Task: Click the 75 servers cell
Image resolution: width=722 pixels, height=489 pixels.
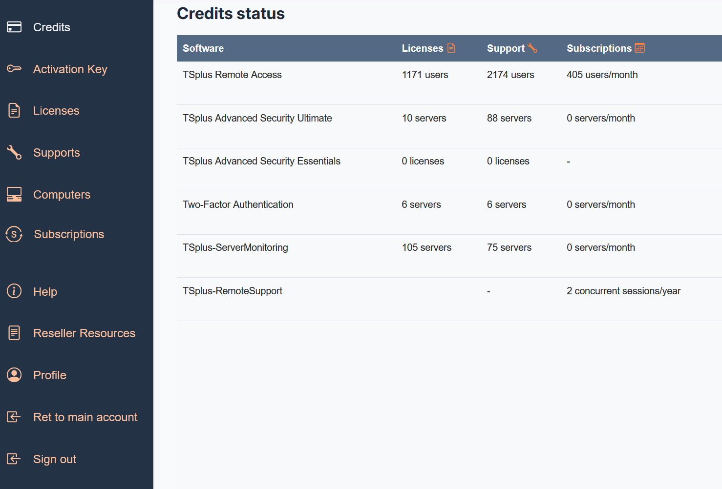Action: point(509,247)
